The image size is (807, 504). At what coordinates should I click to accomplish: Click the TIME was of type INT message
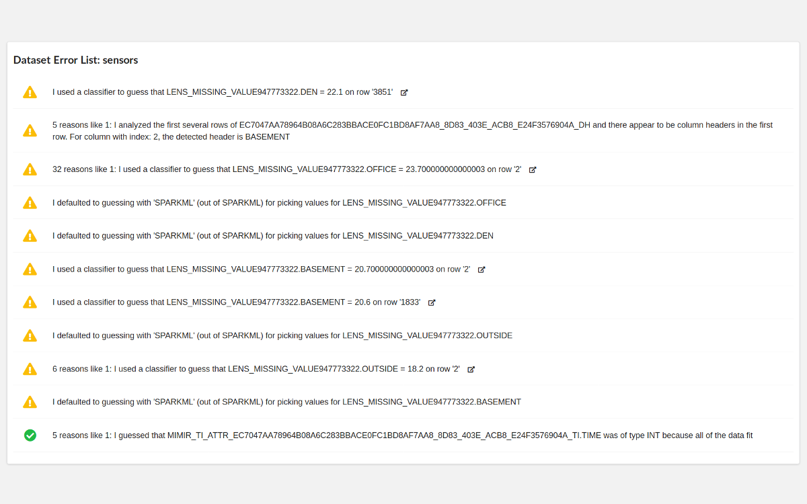(402, 435)
